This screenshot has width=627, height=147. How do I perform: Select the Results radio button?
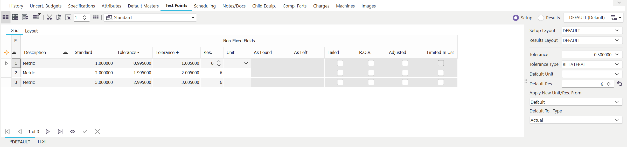pos(541,18)
